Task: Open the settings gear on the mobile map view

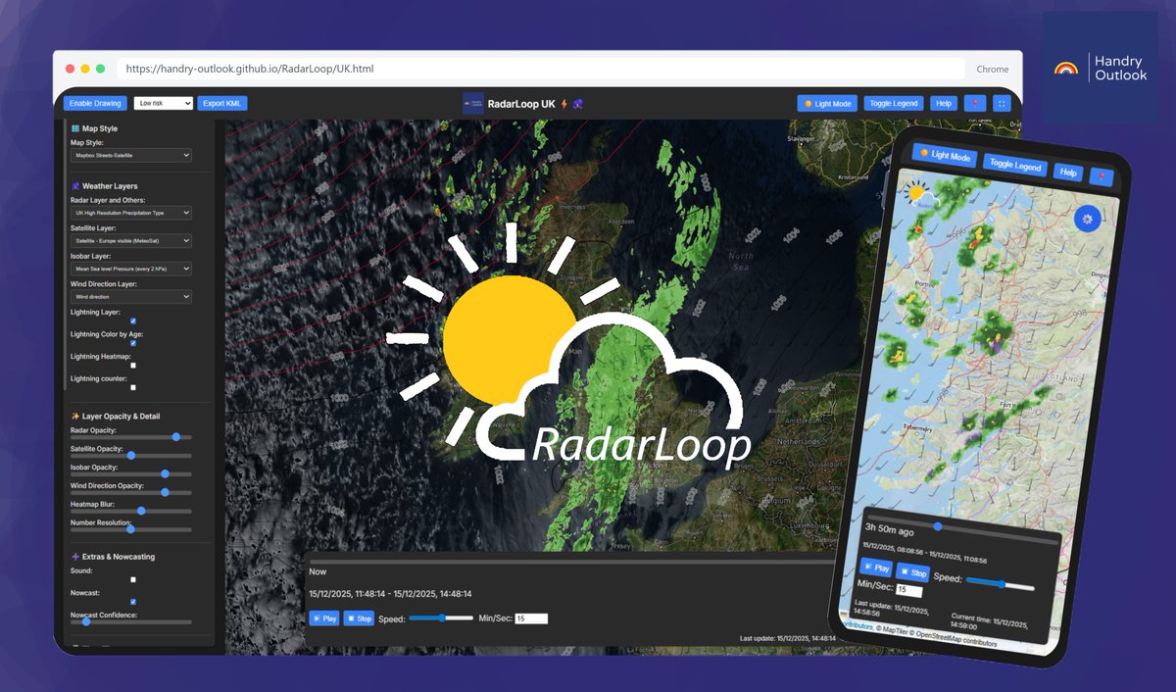Action: [x=1088, y=219]
